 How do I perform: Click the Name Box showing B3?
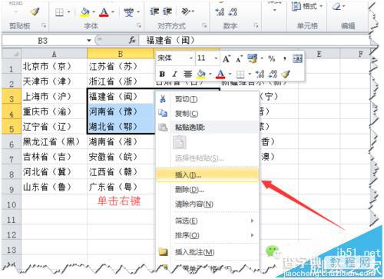(44, 41)
